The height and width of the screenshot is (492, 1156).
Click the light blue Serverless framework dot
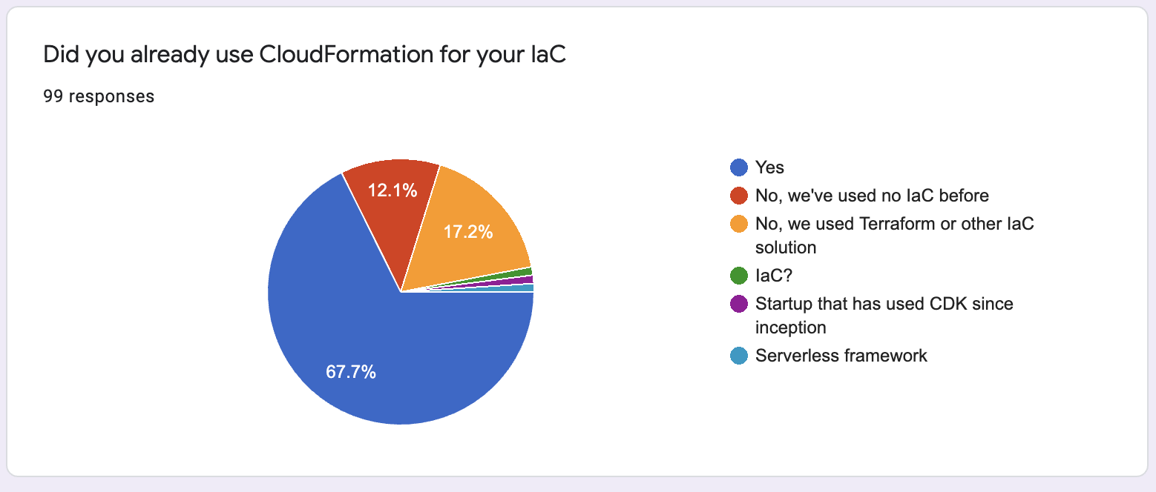[x=739, y=356]
